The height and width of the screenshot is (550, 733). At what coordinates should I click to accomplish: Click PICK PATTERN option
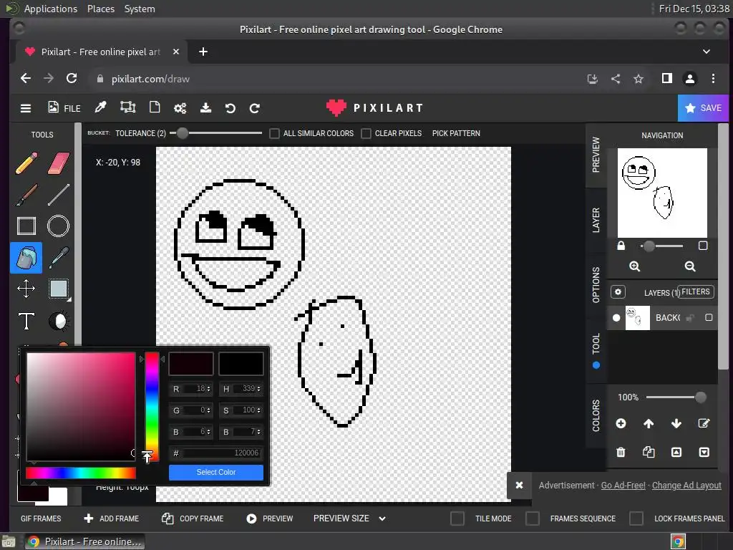[456, 133]
